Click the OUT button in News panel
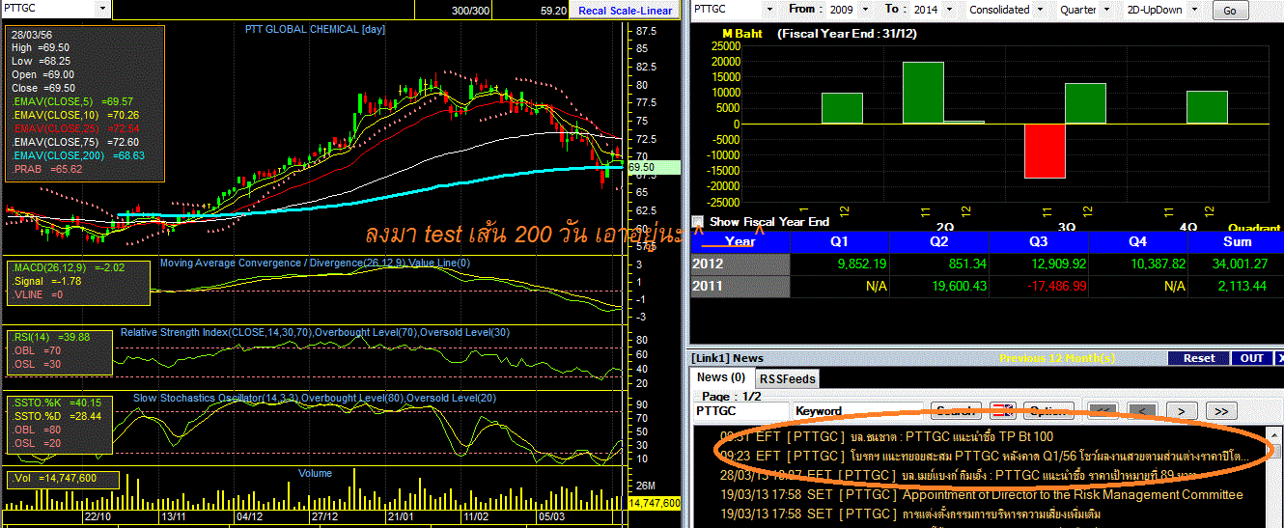This screenshot has width=1284, height=528. [x=1252, y=358]
